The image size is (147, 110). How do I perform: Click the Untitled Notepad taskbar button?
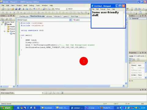pyautogui.click(x=77, y=108)
